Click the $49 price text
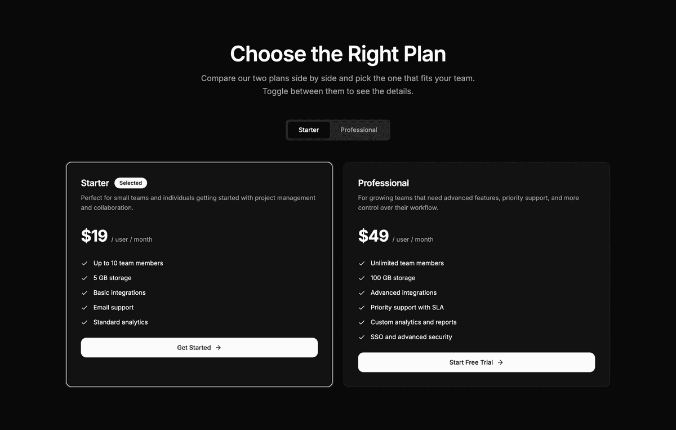 point(373,236)
